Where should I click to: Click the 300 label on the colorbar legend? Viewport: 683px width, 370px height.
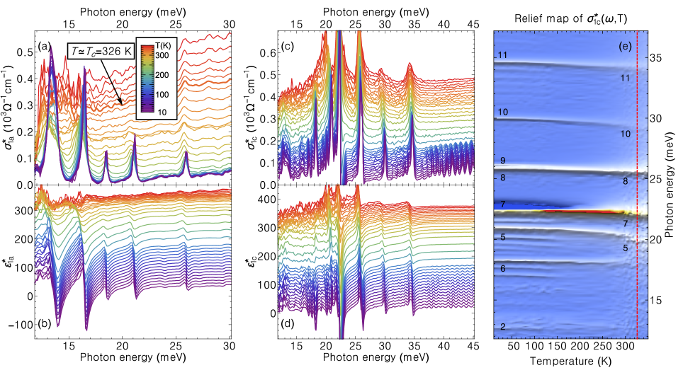click(x=163, y=56)
